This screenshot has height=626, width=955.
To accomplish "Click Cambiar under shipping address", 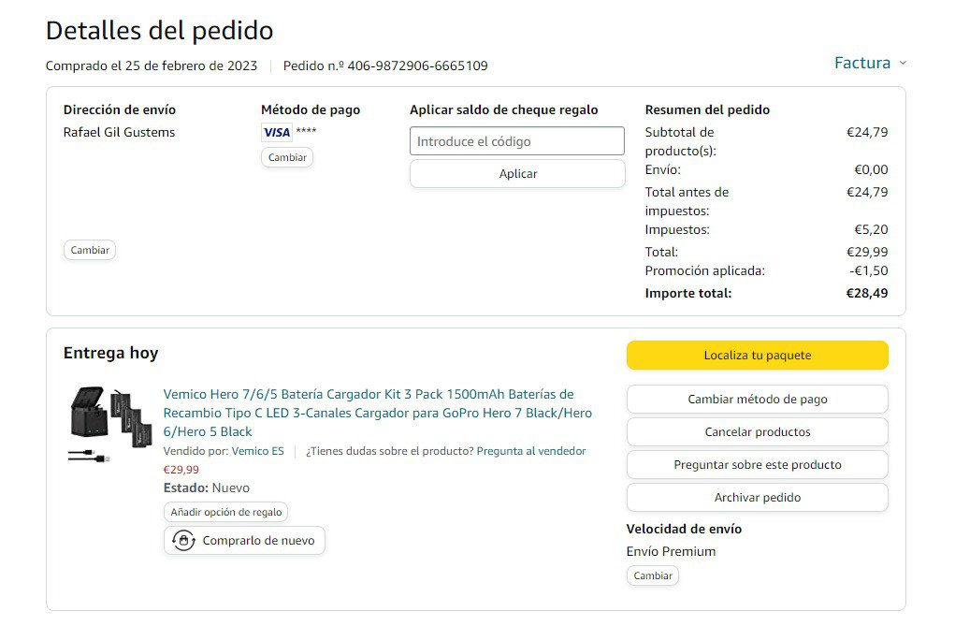I will [90, 250].
